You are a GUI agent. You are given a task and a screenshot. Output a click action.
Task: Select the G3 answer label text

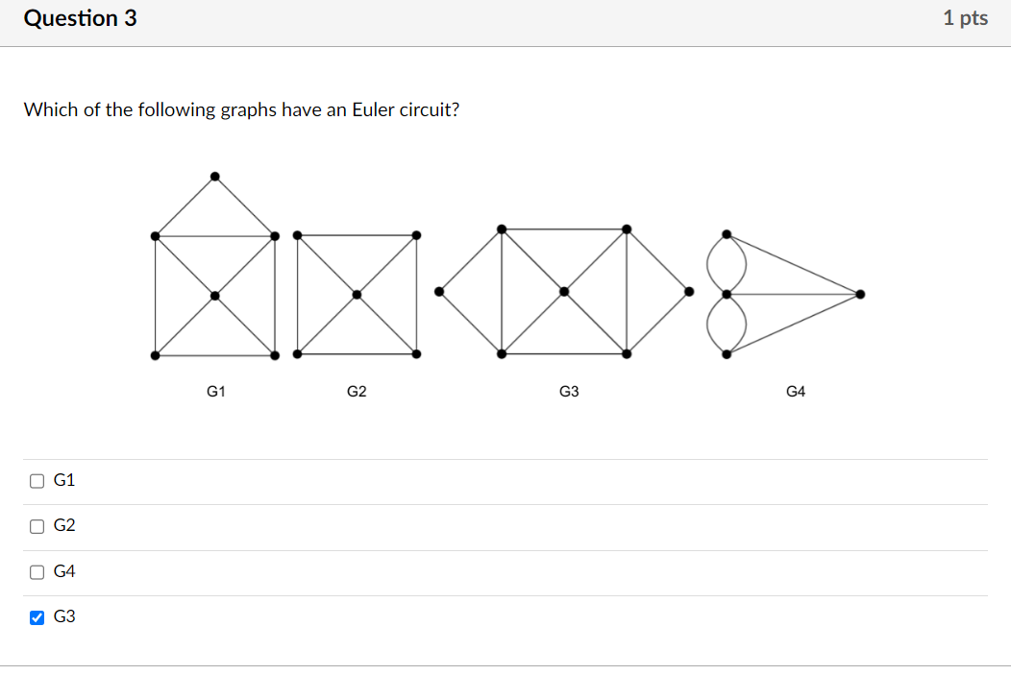pyautogui.click(x=64, y=617)
